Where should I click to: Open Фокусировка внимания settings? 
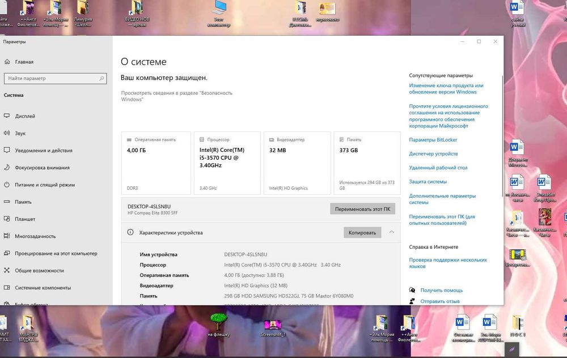tap(43, 168)
